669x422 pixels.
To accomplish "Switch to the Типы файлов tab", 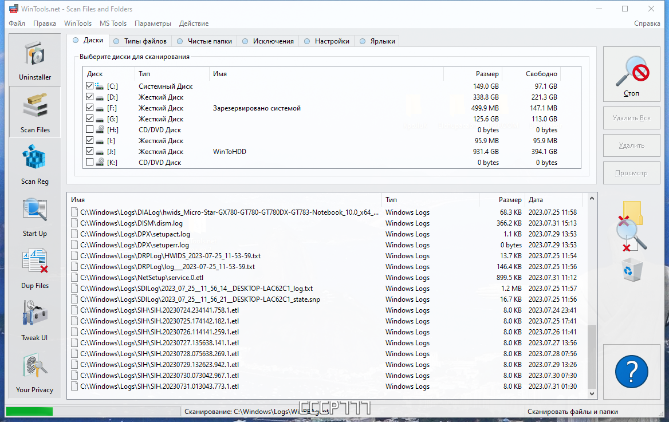I will [140, 41].
